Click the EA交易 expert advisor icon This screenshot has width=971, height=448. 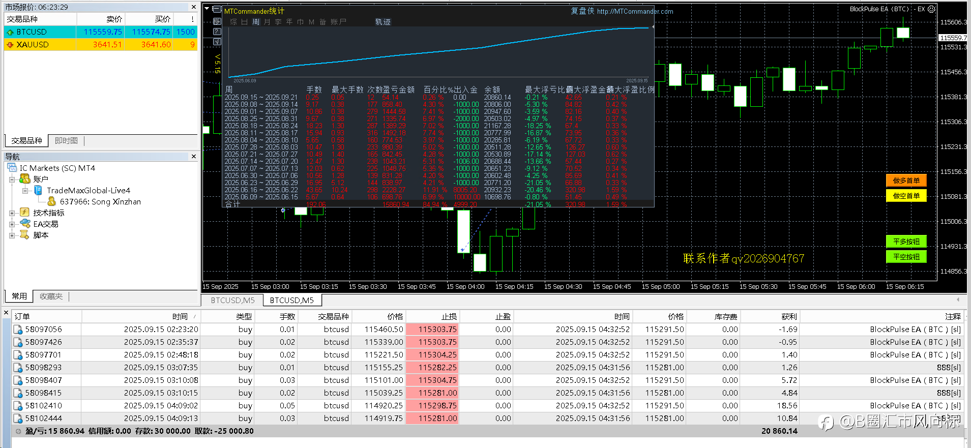25,224
